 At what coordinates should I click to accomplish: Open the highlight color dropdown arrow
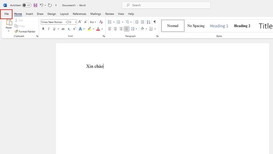coord(93,29)
